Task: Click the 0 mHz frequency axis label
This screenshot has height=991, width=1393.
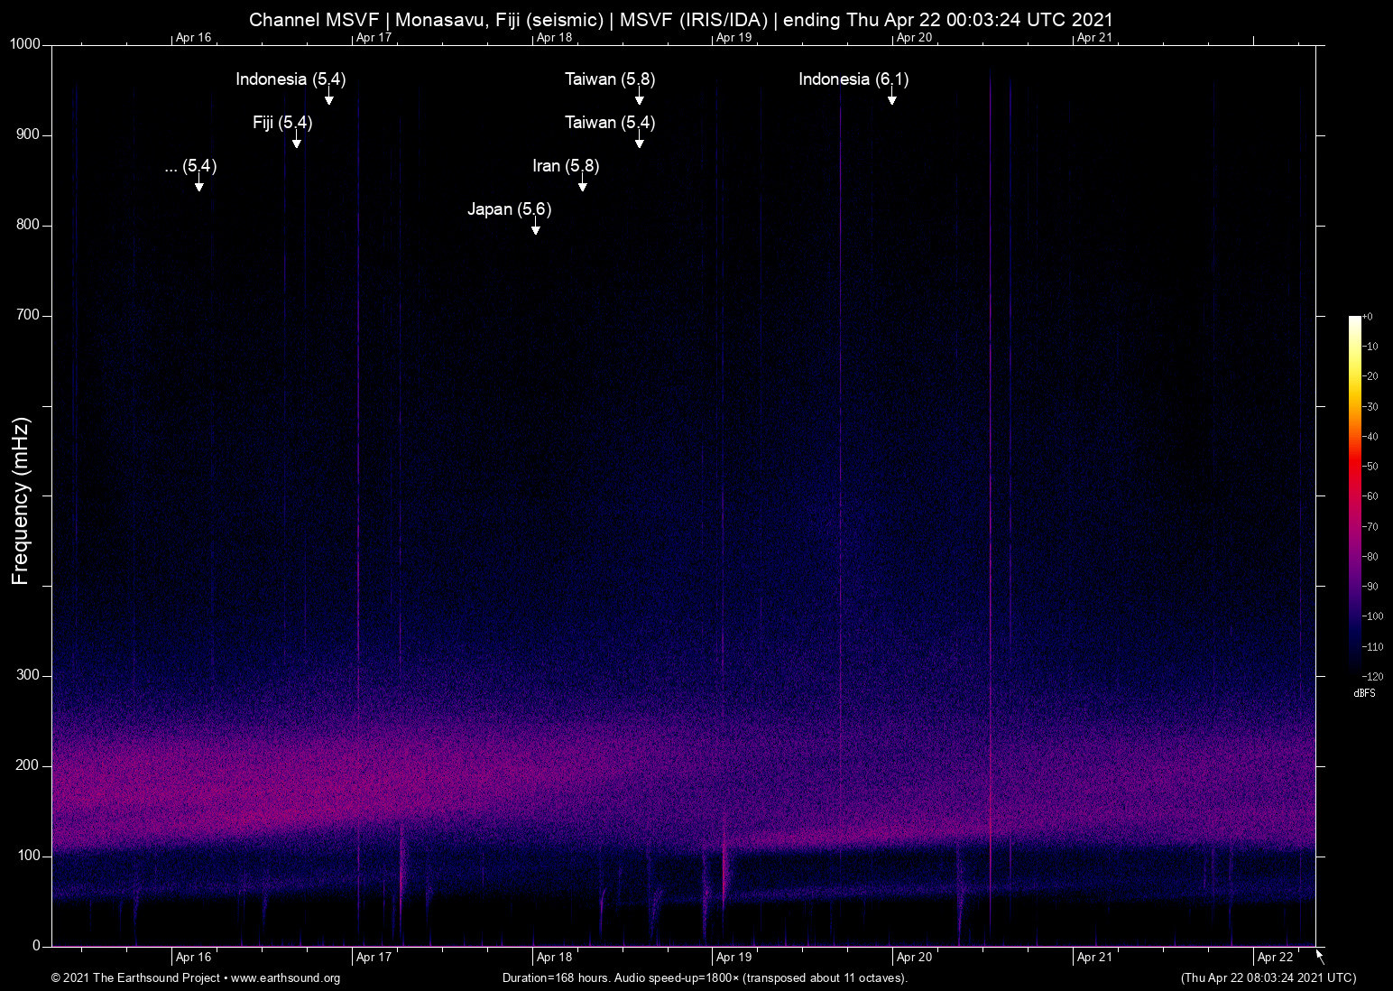Action: [36, 945]
